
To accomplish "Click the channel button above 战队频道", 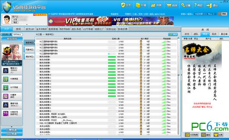I will click(x=12, y=130).
